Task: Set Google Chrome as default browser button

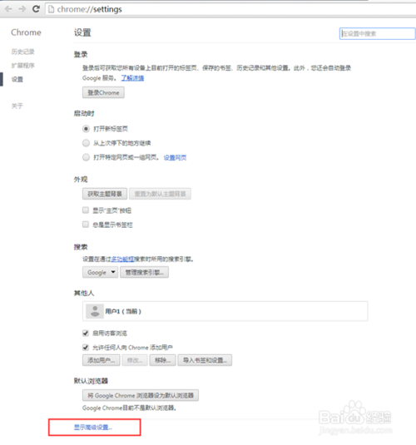Action: pos(141,395)
